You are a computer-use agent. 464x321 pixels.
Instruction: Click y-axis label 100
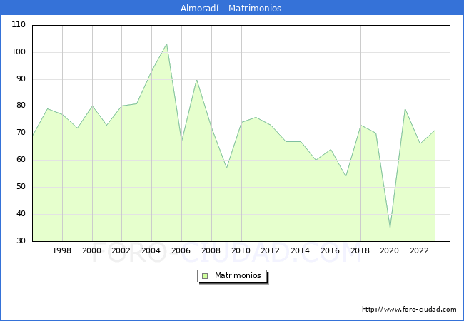(19, 52)
